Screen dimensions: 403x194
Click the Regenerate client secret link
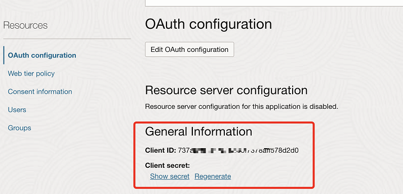point(213,176)
